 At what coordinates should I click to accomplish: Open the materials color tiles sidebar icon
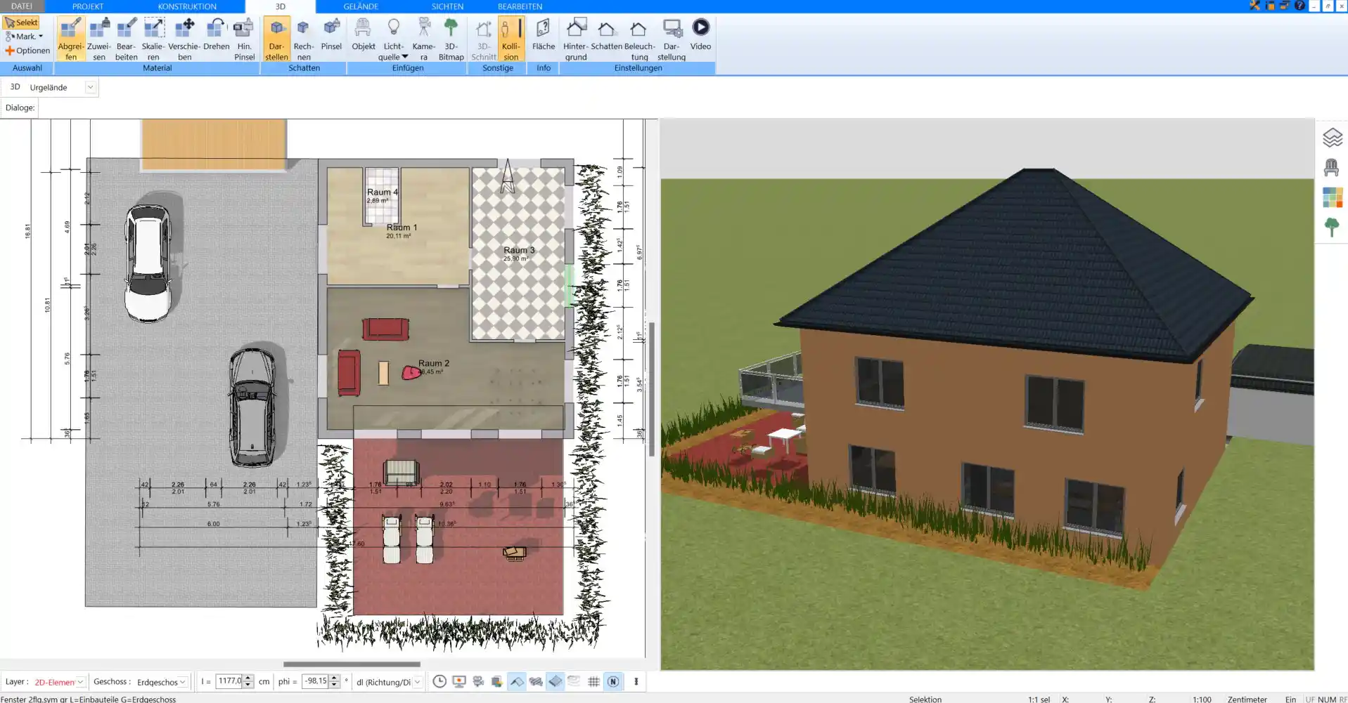[1332, 197]
